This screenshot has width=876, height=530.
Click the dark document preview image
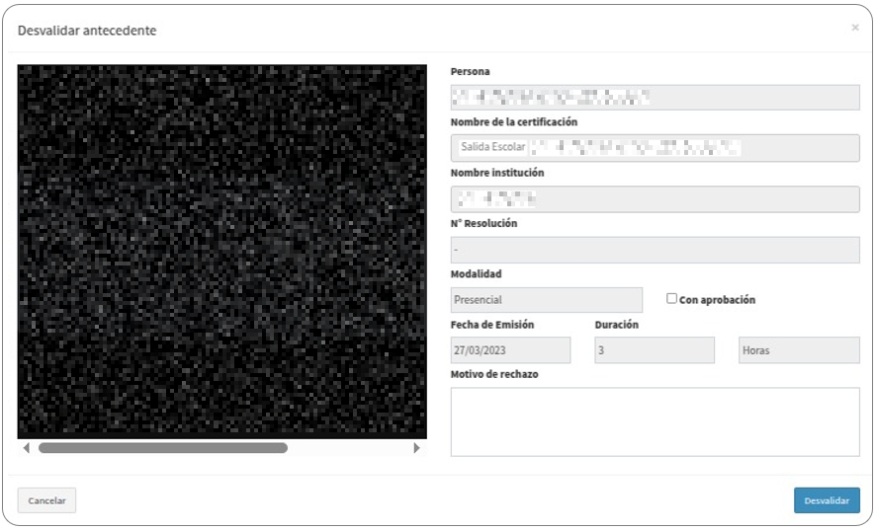point(222,252)
